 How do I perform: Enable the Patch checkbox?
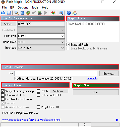[38, 91]
